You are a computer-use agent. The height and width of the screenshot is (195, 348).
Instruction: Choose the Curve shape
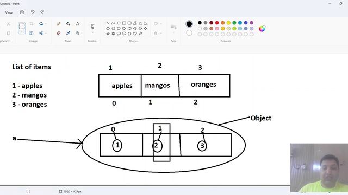(x=113, y=23)
